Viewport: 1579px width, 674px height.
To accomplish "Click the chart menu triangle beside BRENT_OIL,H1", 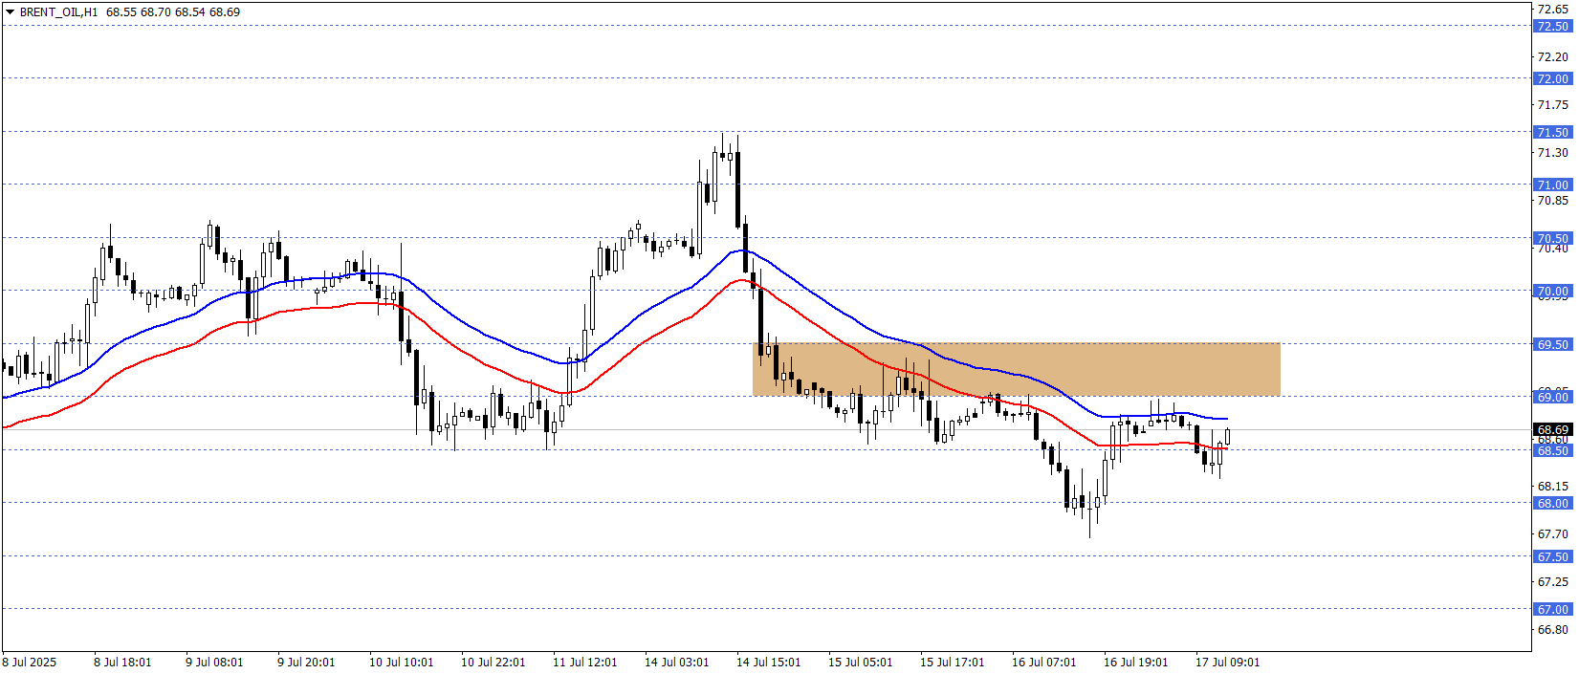I will 10,12.
